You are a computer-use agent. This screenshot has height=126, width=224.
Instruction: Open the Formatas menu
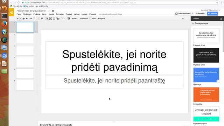60,14
